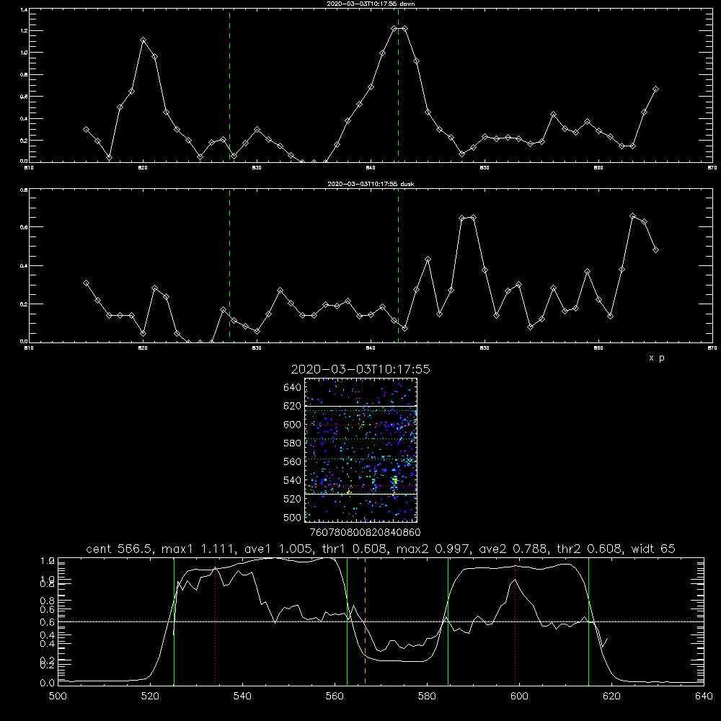The image size is (721, 721).
Task: Select left green dashed line in dusk plot
Action: coord(229,265)
